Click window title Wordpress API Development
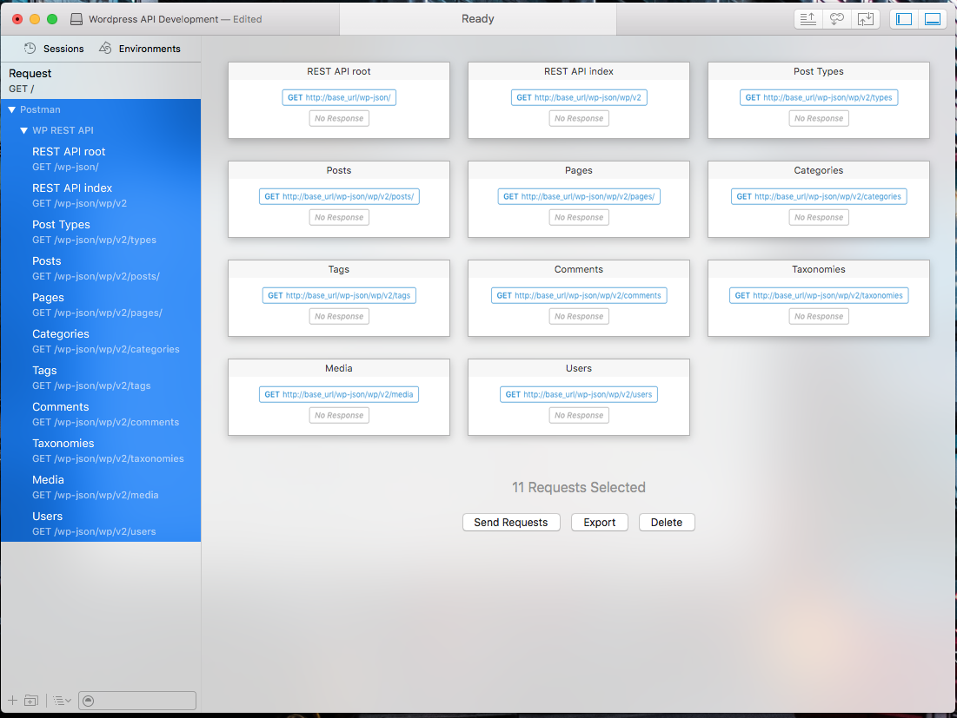The width and height of the screenshot is (957, 718). tap(153, 19)
